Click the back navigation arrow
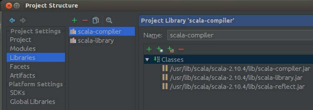Image resolution: width=313 pixels, height=110 pixels. pos(12,20)
